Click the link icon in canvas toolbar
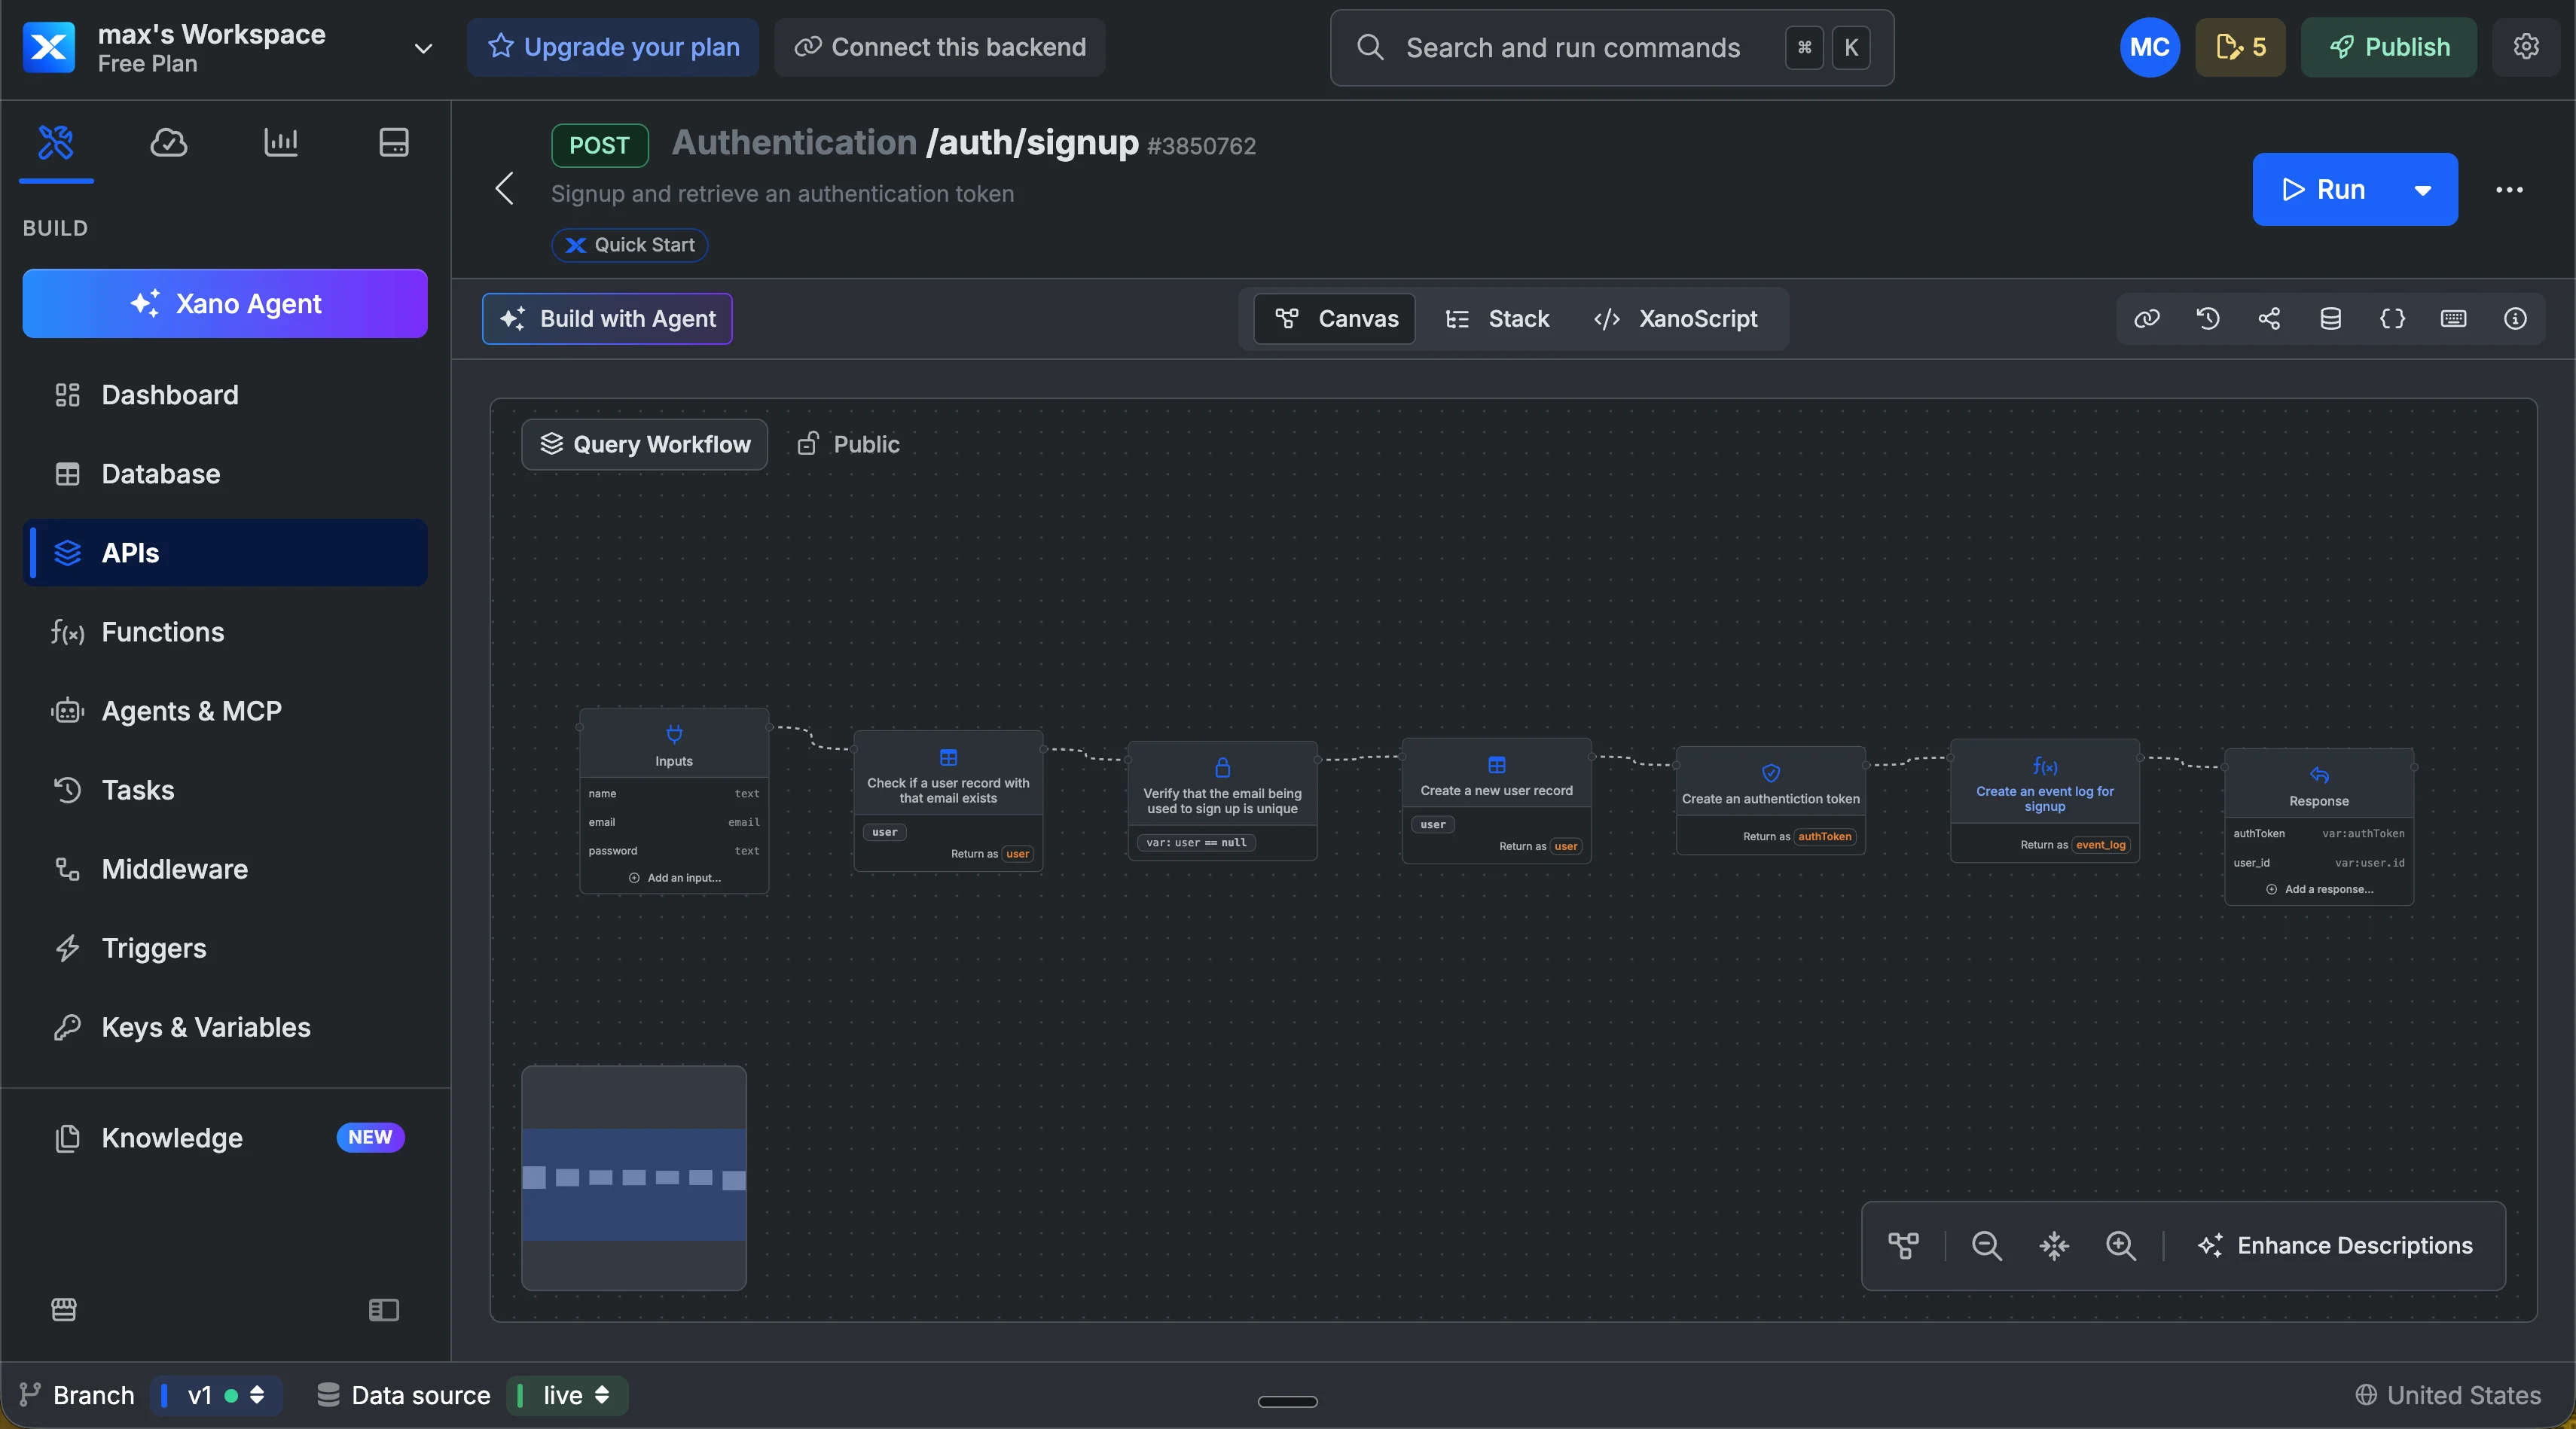 (2147, 318)
